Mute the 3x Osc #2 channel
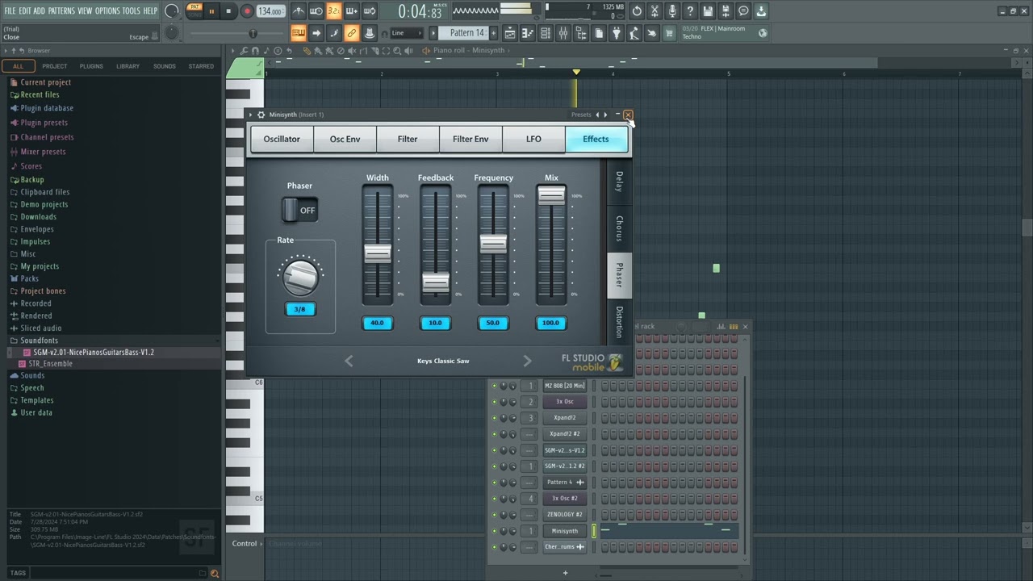The width and height of the screenshot is (1033, 581). [x=494, y=499]
